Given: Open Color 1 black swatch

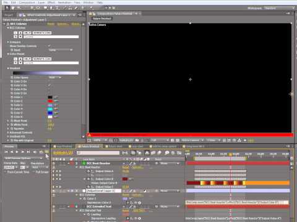Looking at the screenshot, I should 50,97.
